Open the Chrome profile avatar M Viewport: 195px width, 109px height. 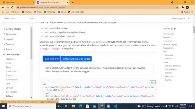187,7
